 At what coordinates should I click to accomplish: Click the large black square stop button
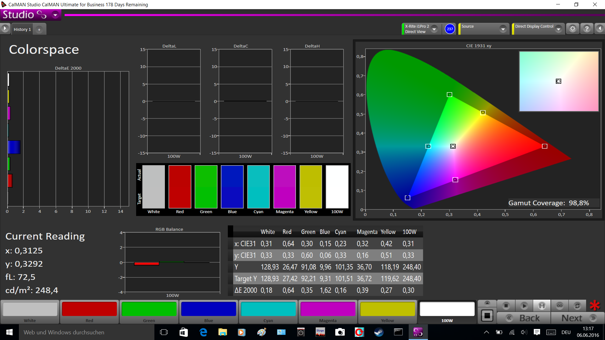[487, 315]
